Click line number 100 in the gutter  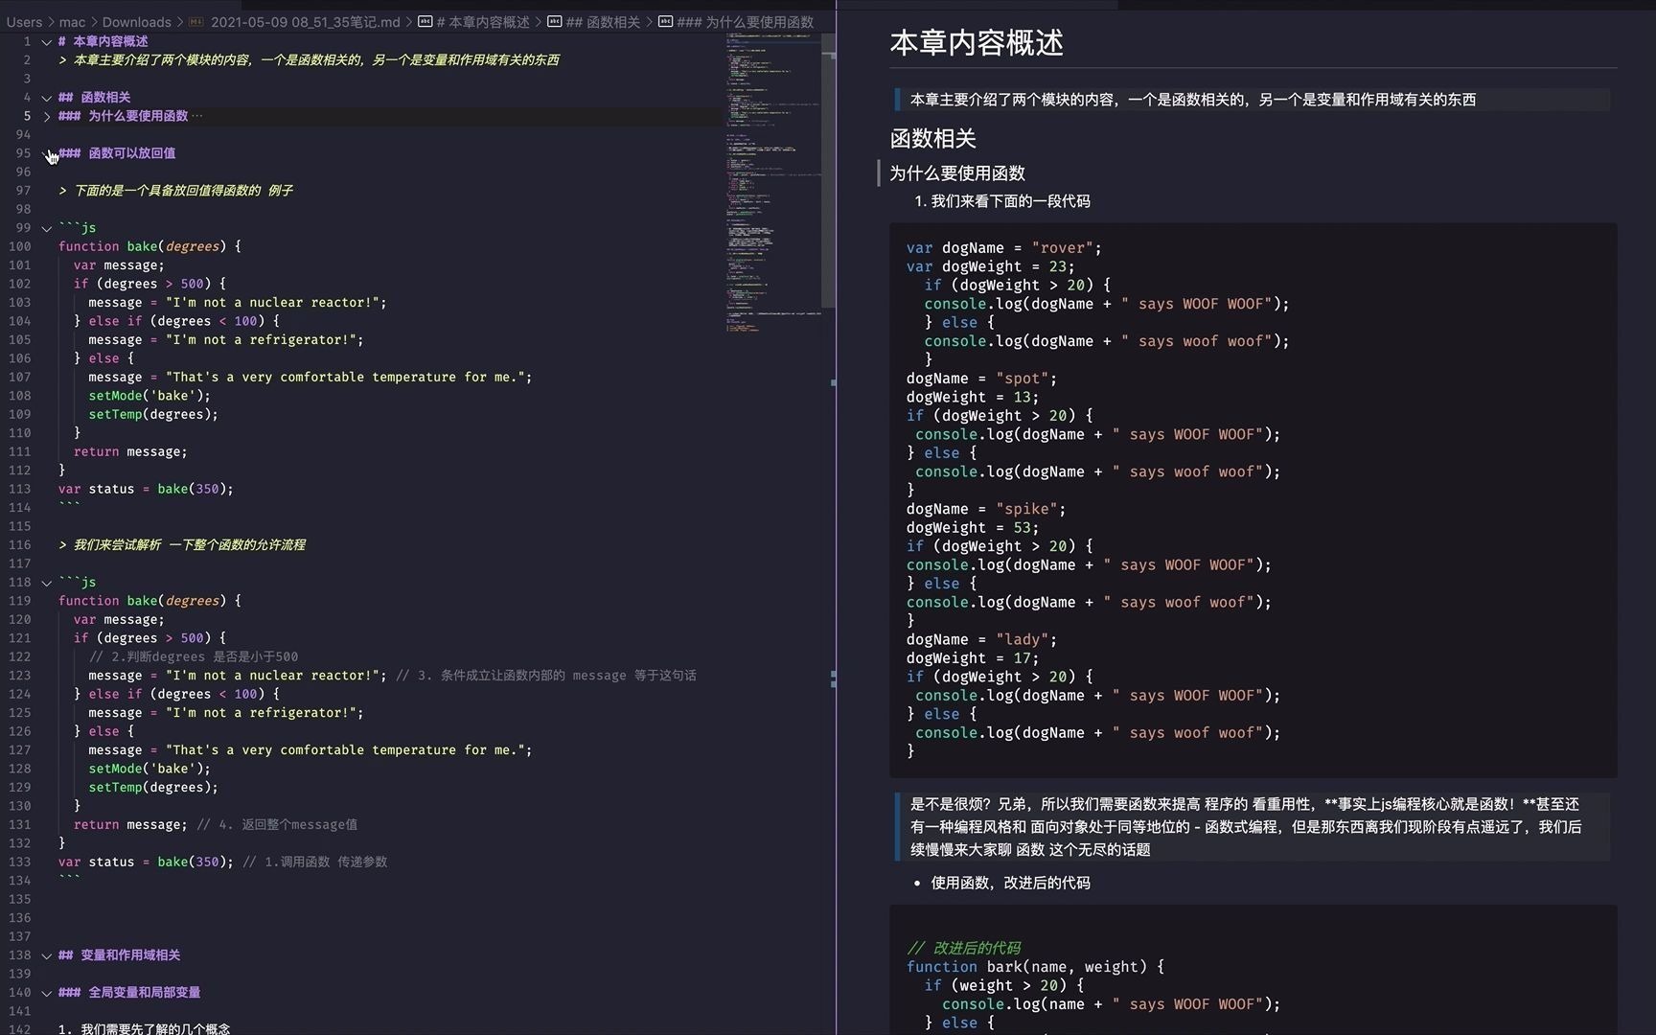19,246
